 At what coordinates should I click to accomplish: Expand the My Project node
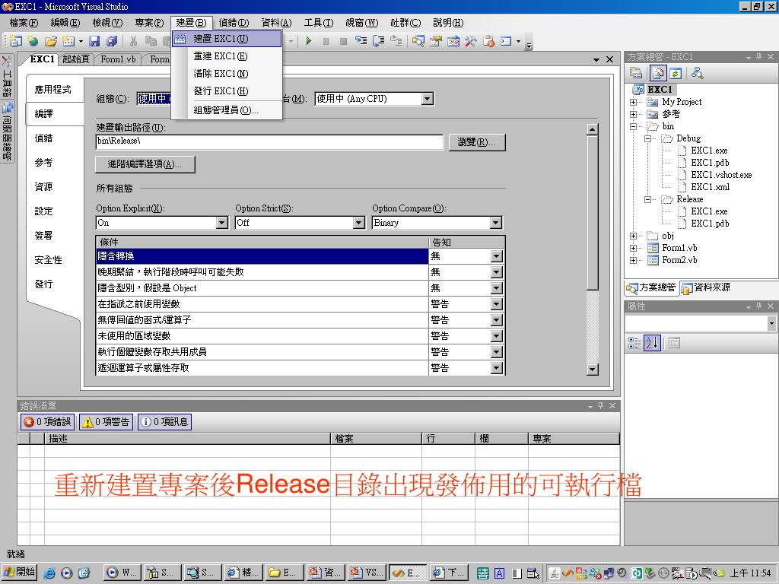point(633,102)
